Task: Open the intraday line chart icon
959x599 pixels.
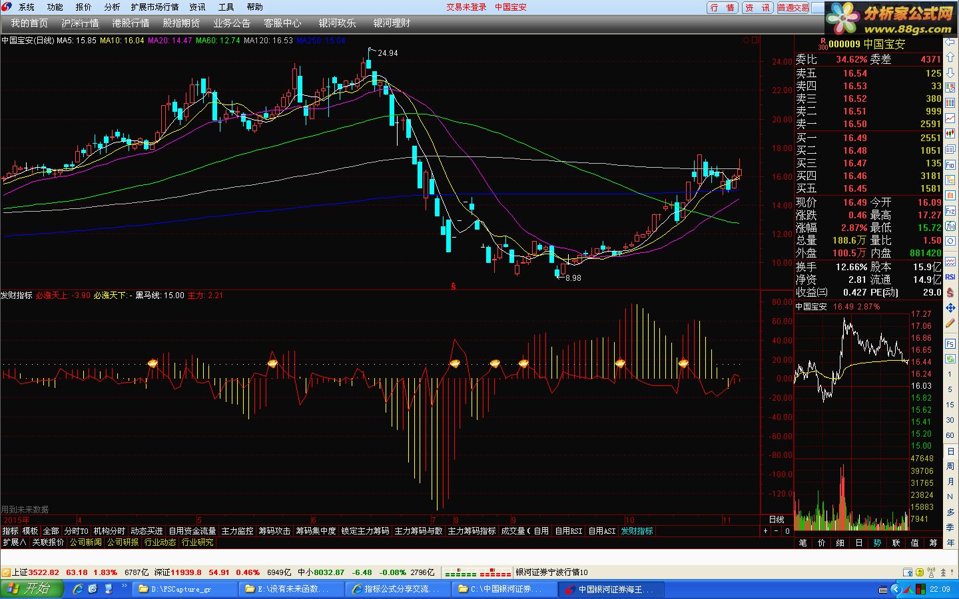Action: pyautogui.click(x=950, y=118)
